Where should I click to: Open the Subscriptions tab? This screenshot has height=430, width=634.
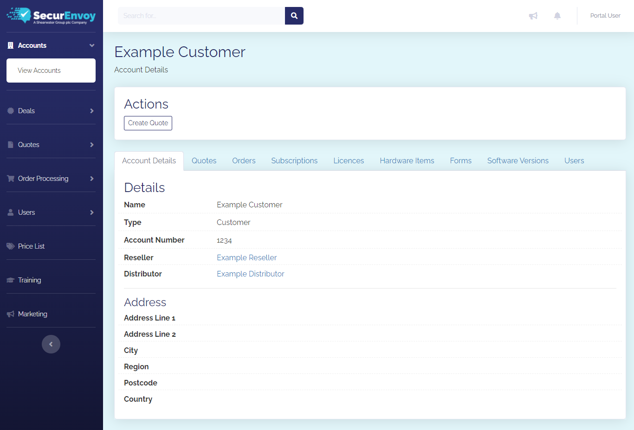tap(294, 161)
